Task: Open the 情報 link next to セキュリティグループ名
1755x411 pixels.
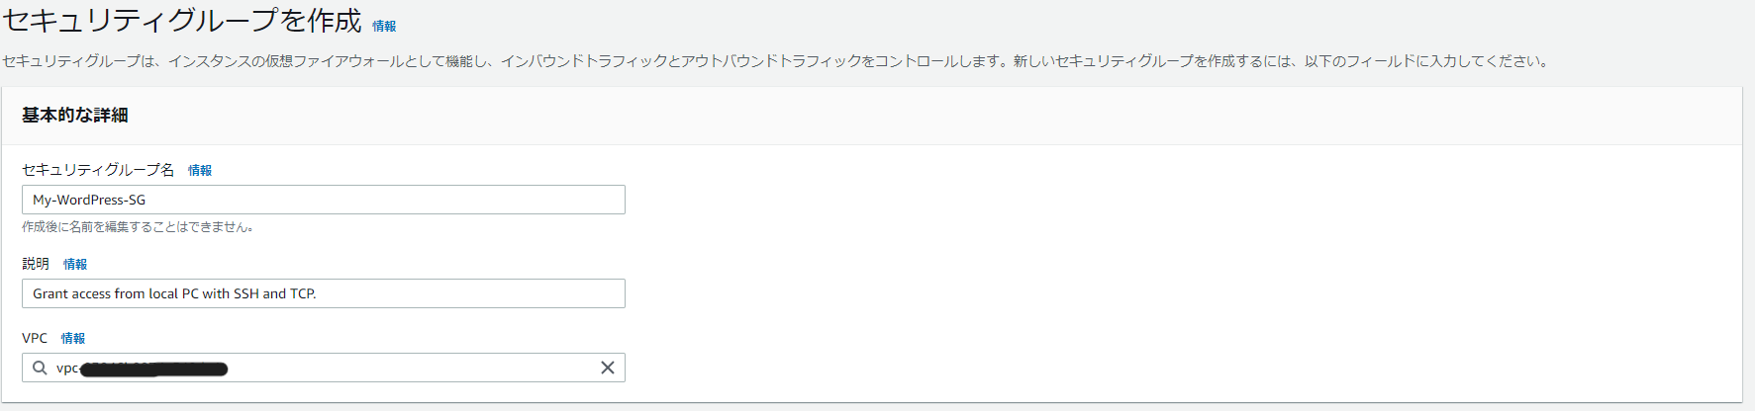Action: (200, 170)
